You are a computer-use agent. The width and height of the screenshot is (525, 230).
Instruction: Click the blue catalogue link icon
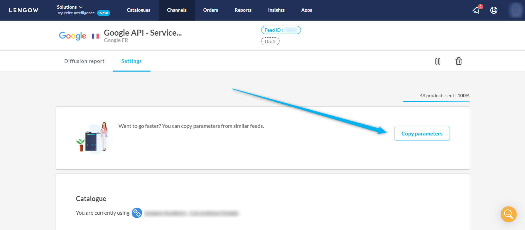(x=137, y=213)
